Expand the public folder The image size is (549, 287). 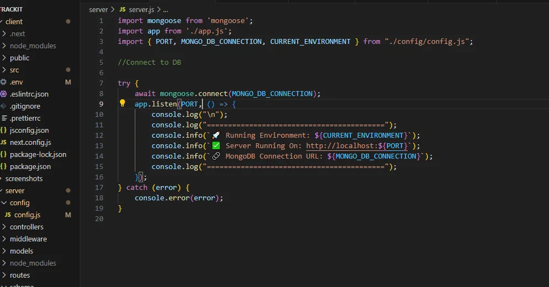point(19,58)
